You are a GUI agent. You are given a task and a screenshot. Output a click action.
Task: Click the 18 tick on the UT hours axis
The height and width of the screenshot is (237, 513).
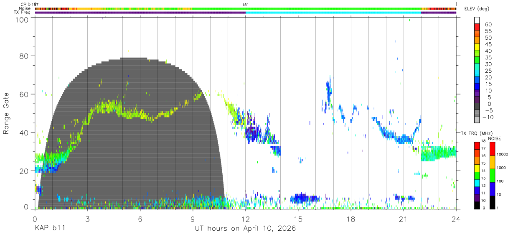[x=351, y=219]
